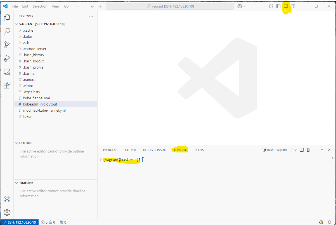Image resolution: width=336 pixels, height=225 pixels.
Task: Open Customize Layout in title bar
Action: point(271,6)
